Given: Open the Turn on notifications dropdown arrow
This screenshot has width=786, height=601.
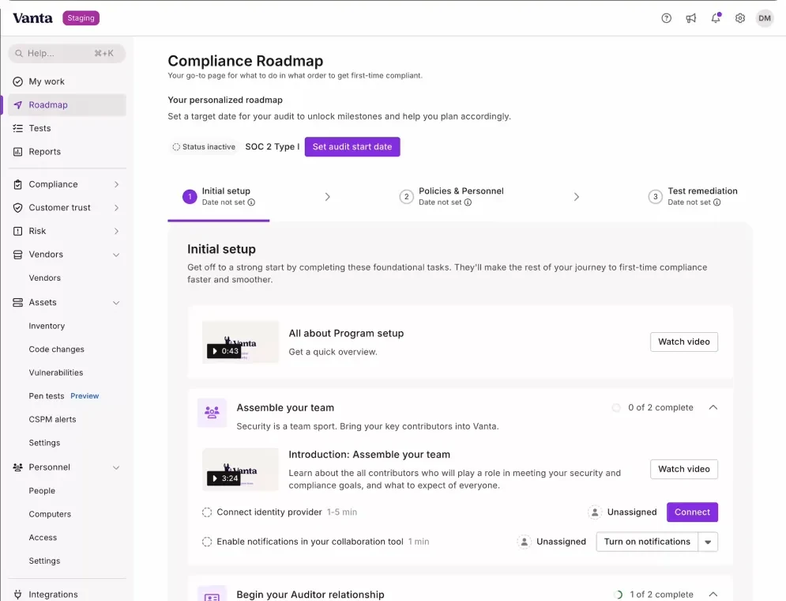Looking at the screenshot, I should point(708,542).
